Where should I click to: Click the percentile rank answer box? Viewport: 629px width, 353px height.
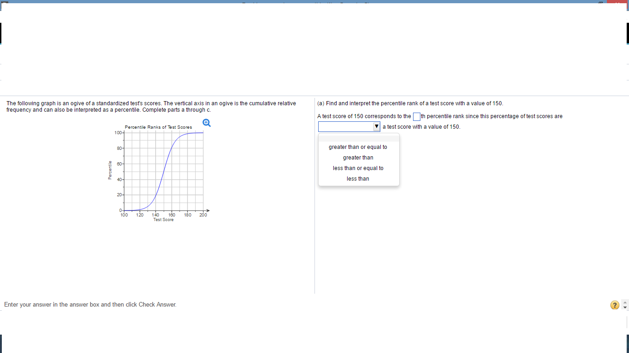pos(416,116)
